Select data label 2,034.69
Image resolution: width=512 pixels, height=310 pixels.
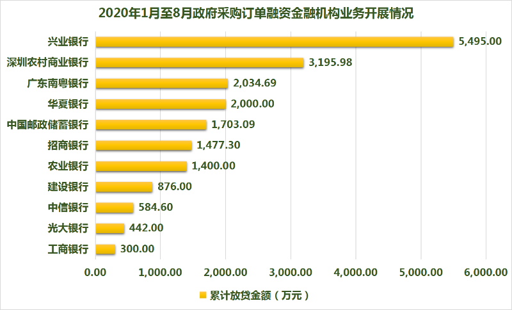[255, 83]
